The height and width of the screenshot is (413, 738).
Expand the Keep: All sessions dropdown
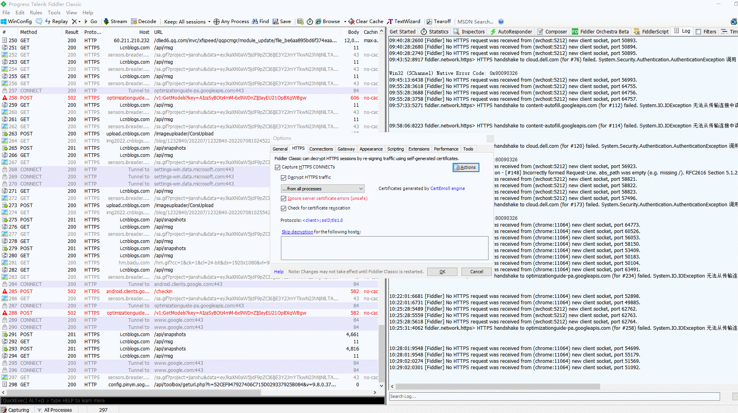187,22
